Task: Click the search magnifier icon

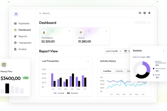Action: (x=40, y=13)
